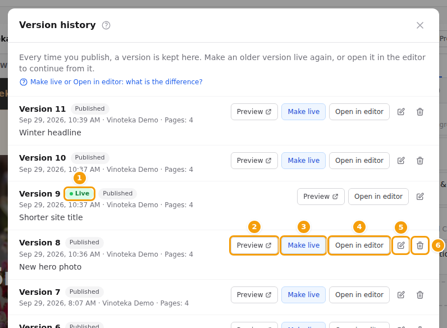Image resolution: width=447 pixels, height=328 pixels.
Task: Open Version 7 in editor
Action: coord(359,295)
